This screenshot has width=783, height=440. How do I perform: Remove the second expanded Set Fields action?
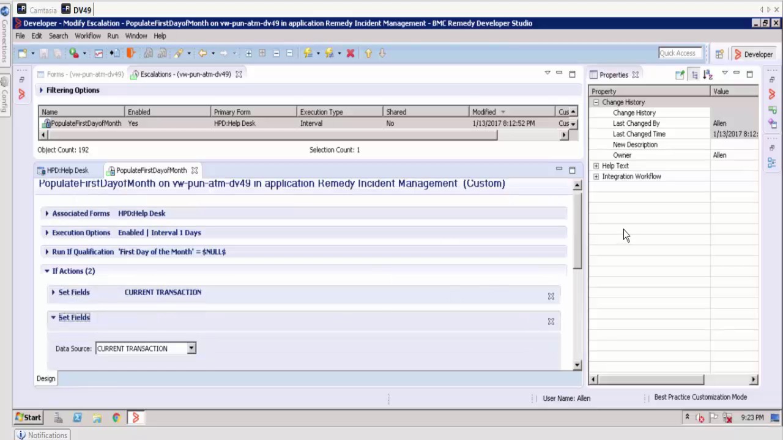tap(551, 321)
